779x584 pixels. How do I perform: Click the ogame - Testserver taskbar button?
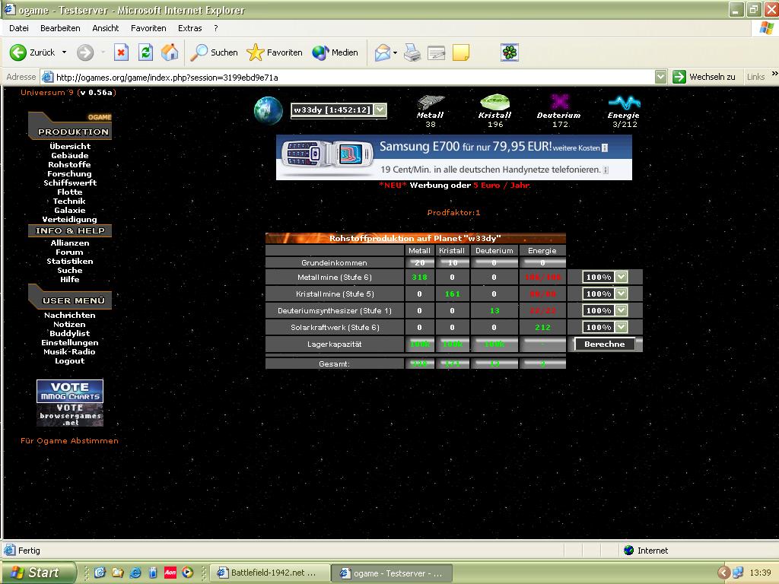tap(392, 573)
